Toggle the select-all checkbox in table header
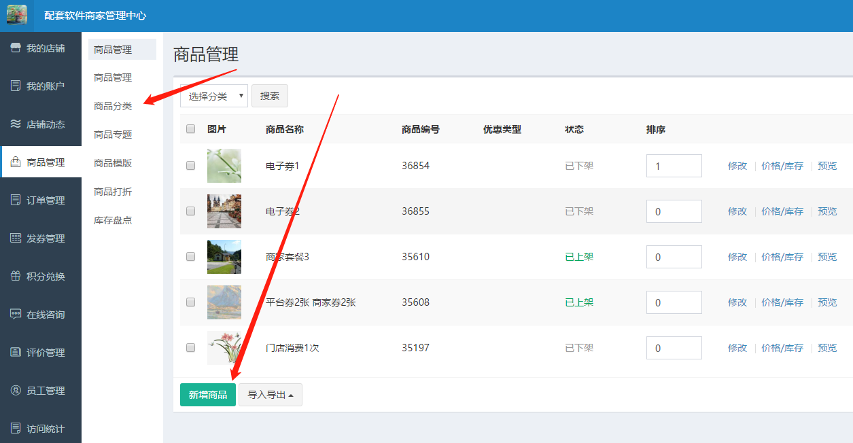Image resolution: width=853 pixels, height=443 pixels. (x=190, y=129)
